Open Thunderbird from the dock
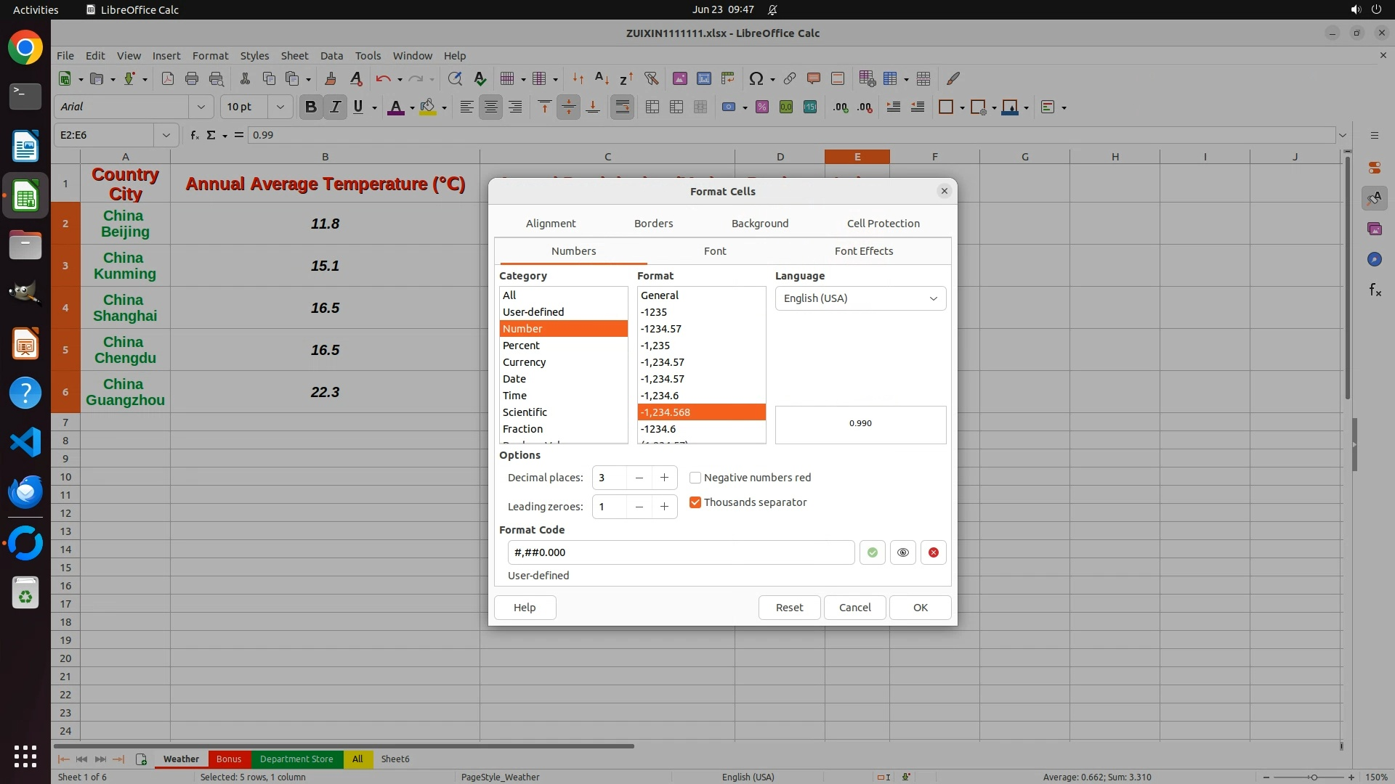Screen dimensions: 1395x784 pyautogui.click(x=25, y=492)
